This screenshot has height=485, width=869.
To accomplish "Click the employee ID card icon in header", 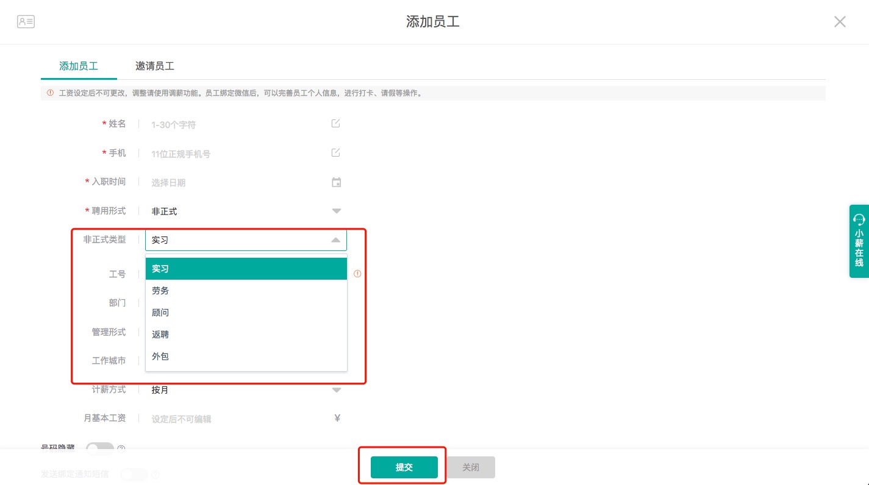I will tap(26, 22).
